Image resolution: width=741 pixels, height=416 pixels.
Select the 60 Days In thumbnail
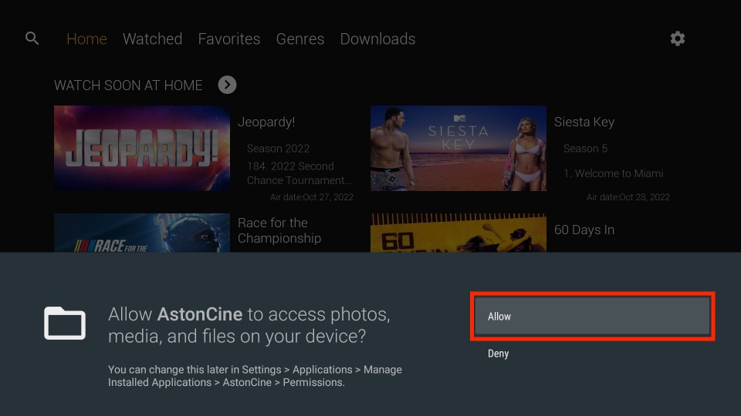tap(458, 233)
